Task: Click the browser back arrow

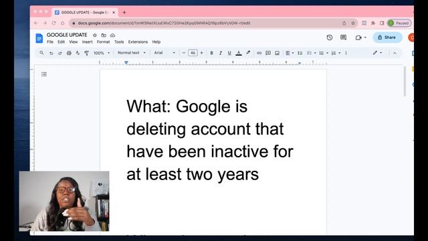Action: 36,23
